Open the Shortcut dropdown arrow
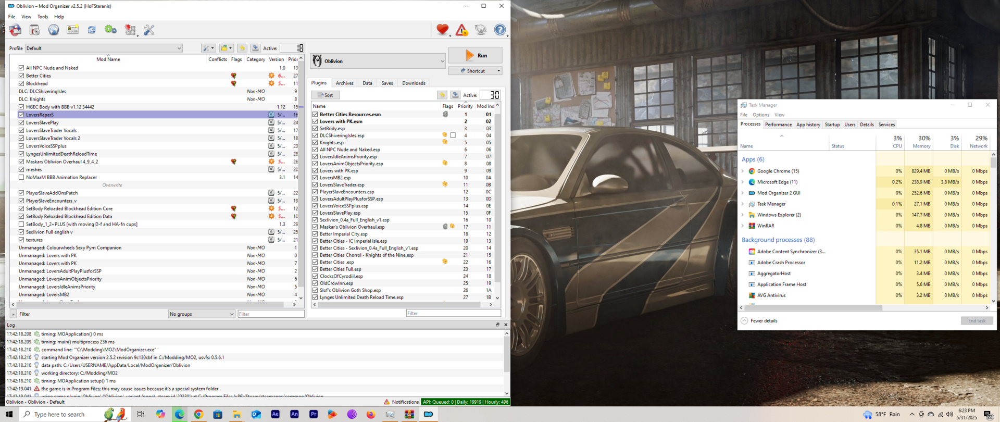This screenshot has height=422, width=1000. pyautogui.click(x=498, y=71)
